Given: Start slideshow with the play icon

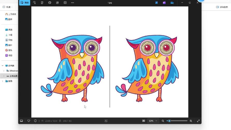Looking at the screenshot, I should coord(65,3).
